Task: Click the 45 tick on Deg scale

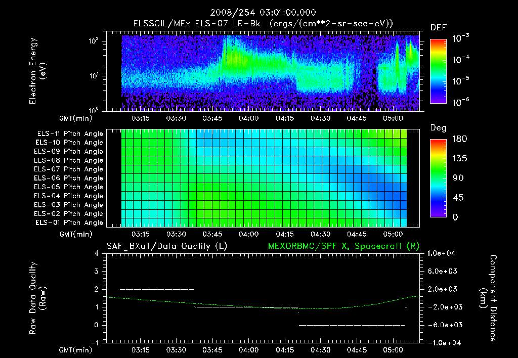Action: click(457, 198)
